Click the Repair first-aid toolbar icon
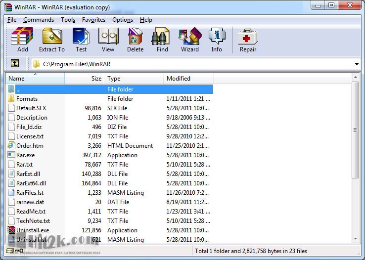Viewport: 365px width, 260px height. (x=248, y=37)
